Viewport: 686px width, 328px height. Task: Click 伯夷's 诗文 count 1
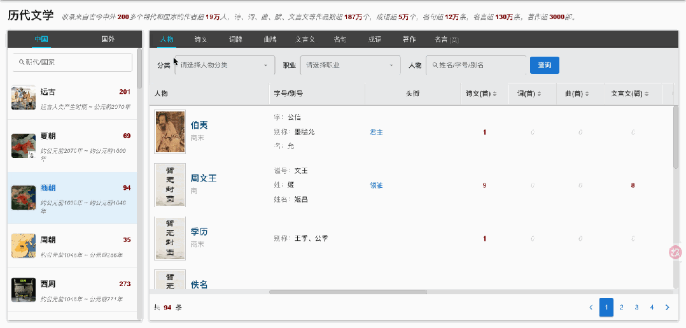point(484,132)
